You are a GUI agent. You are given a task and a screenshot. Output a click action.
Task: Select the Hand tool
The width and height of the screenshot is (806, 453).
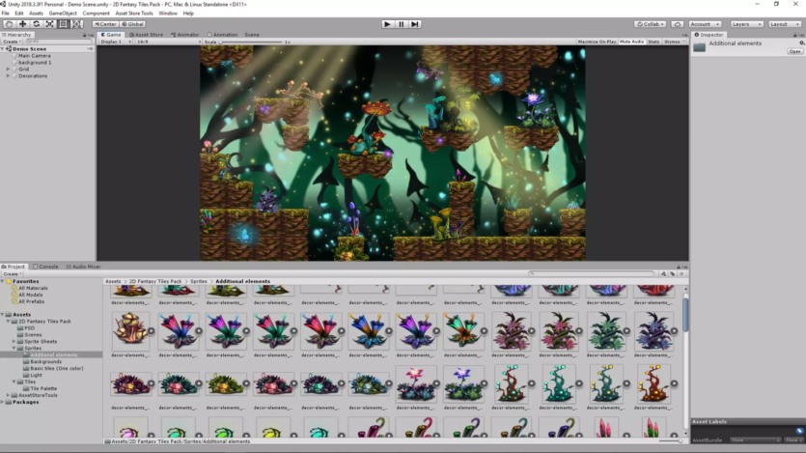10,24
